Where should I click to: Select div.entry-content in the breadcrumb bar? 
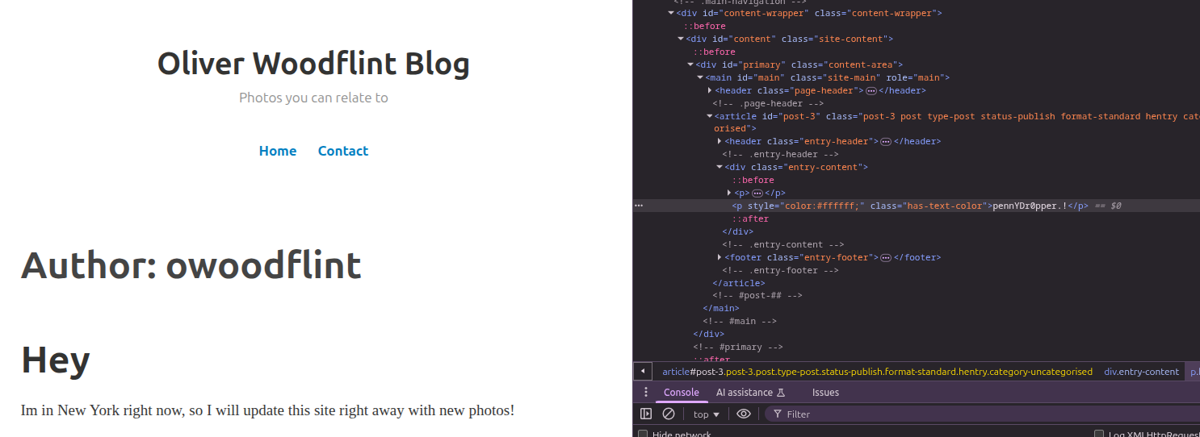point(1141,372)
